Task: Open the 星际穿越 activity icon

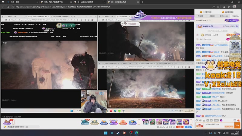Action: (x=104, y=122)
